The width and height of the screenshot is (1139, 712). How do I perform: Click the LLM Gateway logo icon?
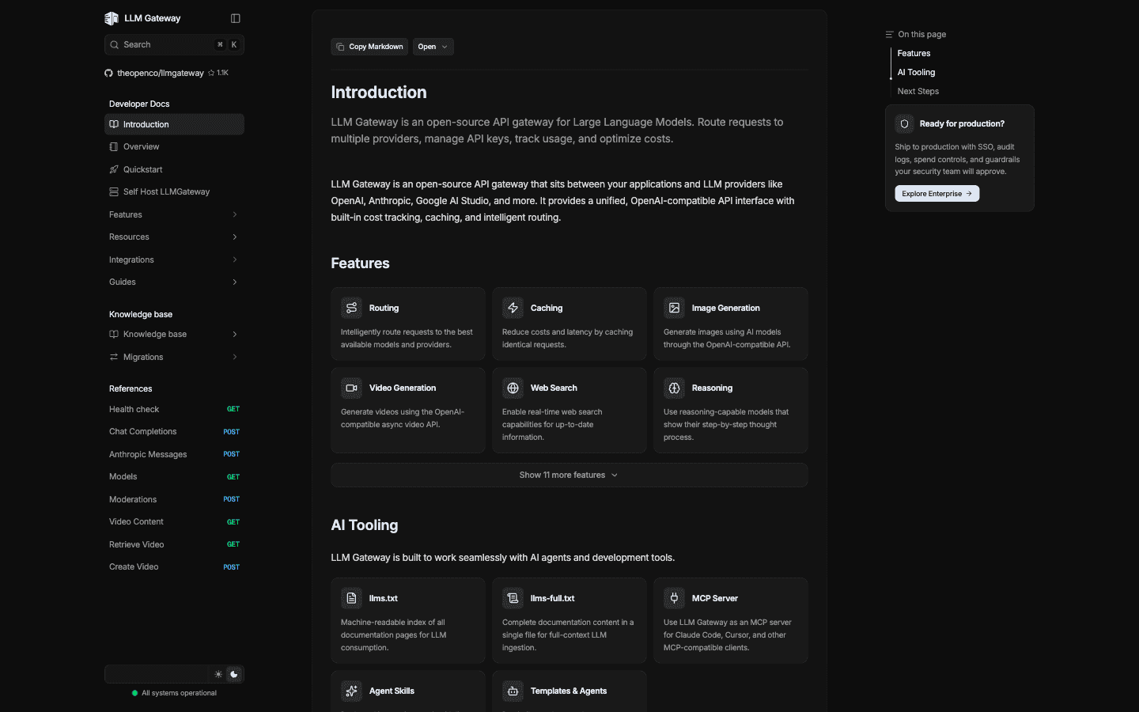tap(112, 18)
